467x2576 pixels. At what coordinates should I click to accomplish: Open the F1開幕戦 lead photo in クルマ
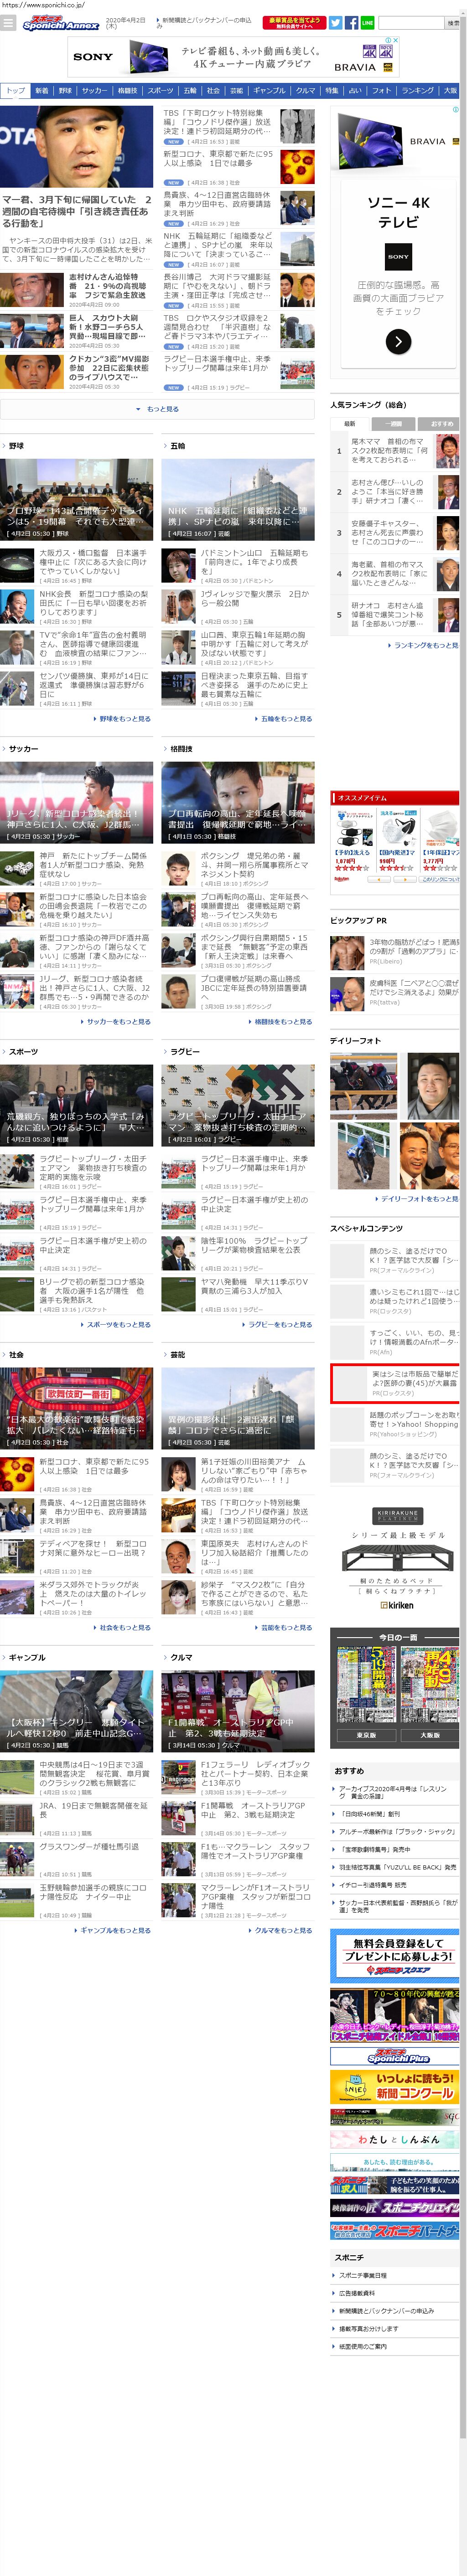pos(239,1711)
